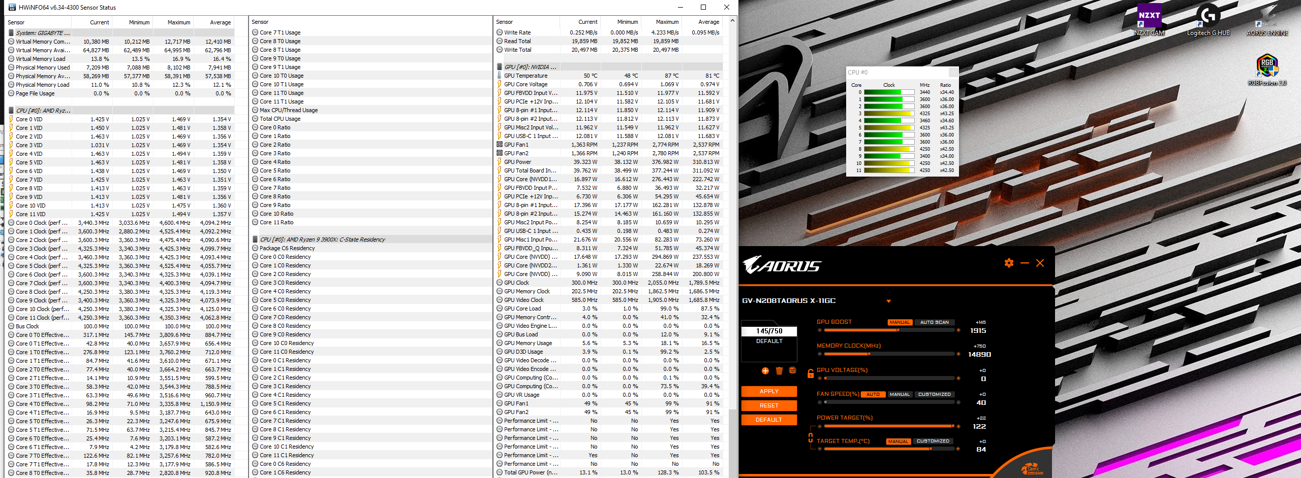Adjust the Power Target slider
This screenshot has width=1301, height=478.
tap(889, 426)
